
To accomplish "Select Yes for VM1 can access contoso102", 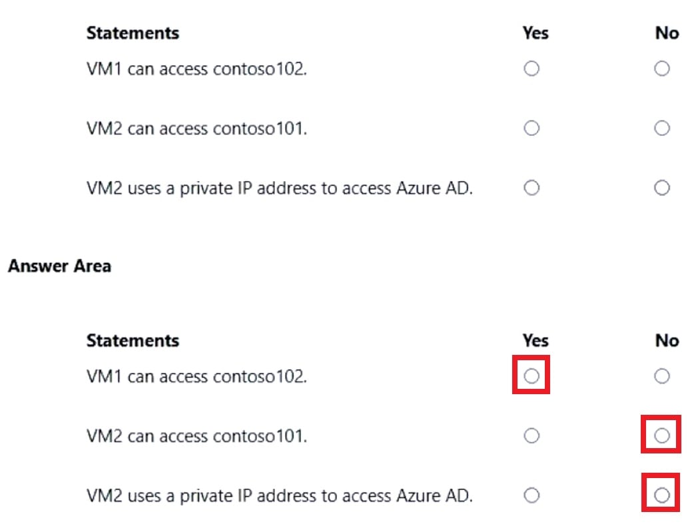I will coord(531,69).
